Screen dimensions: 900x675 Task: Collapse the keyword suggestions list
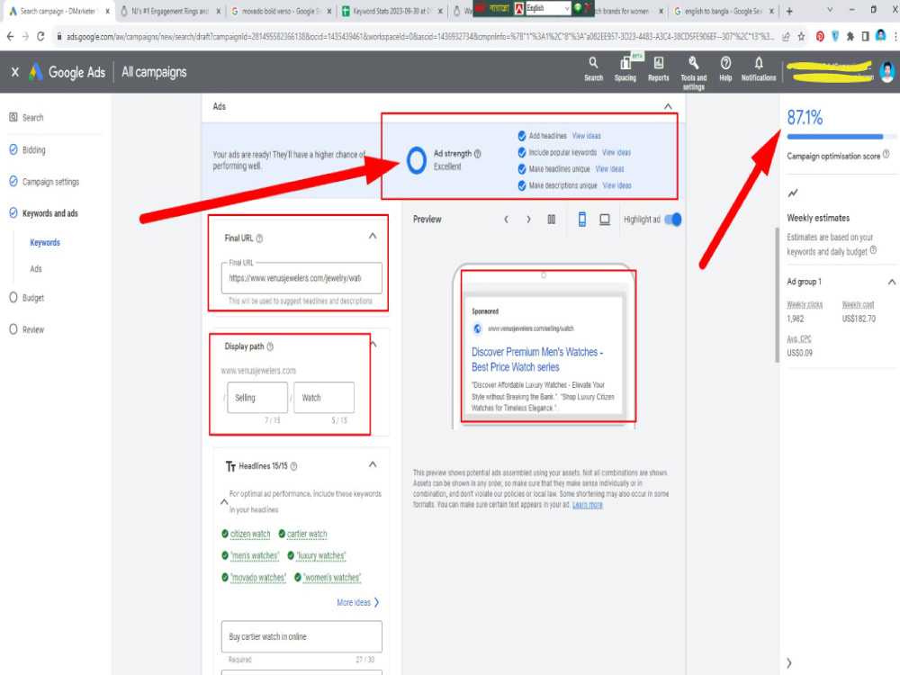(224, 502)
